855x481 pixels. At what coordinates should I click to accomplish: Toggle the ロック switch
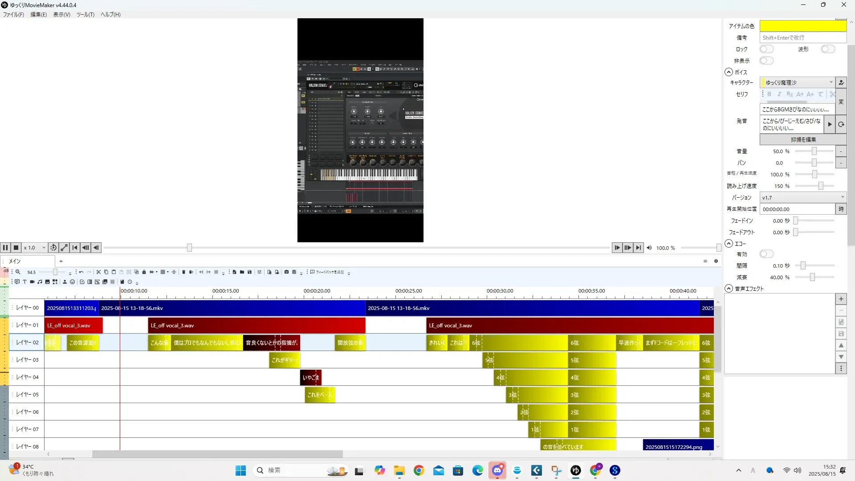[766, 49]
